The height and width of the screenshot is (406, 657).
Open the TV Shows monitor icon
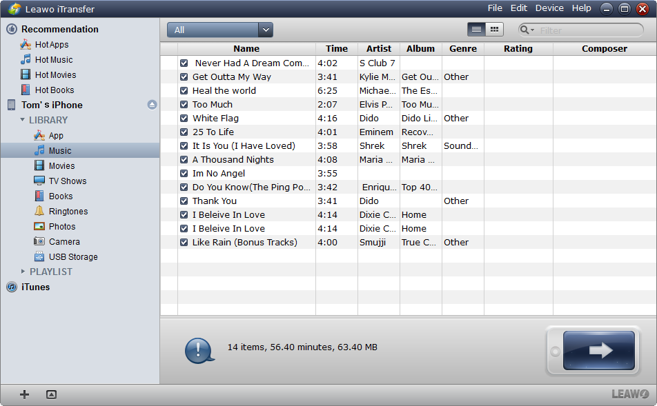(x=39, y=181)
